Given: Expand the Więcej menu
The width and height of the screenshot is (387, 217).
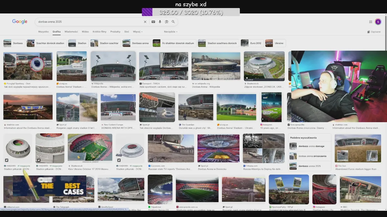Looking at the screenshot, I should coord(138,32).
